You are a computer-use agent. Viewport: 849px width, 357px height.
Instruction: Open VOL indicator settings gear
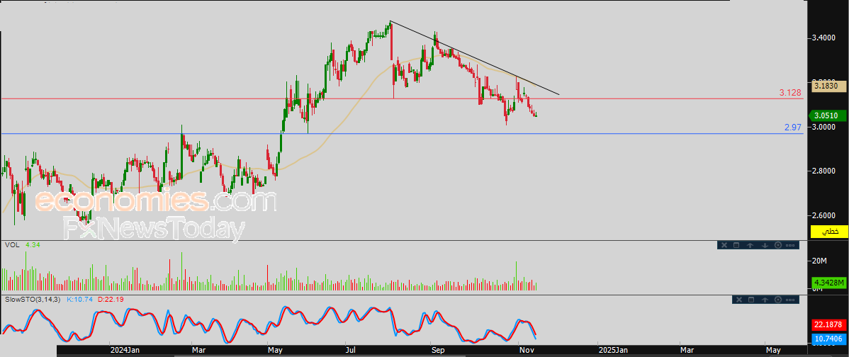pyautogui.click(x=778, y=245)
